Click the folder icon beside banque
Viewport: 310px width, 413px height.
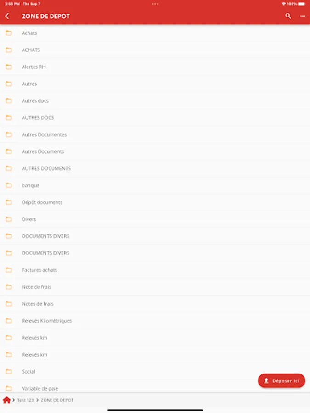(x=9, y=185)
